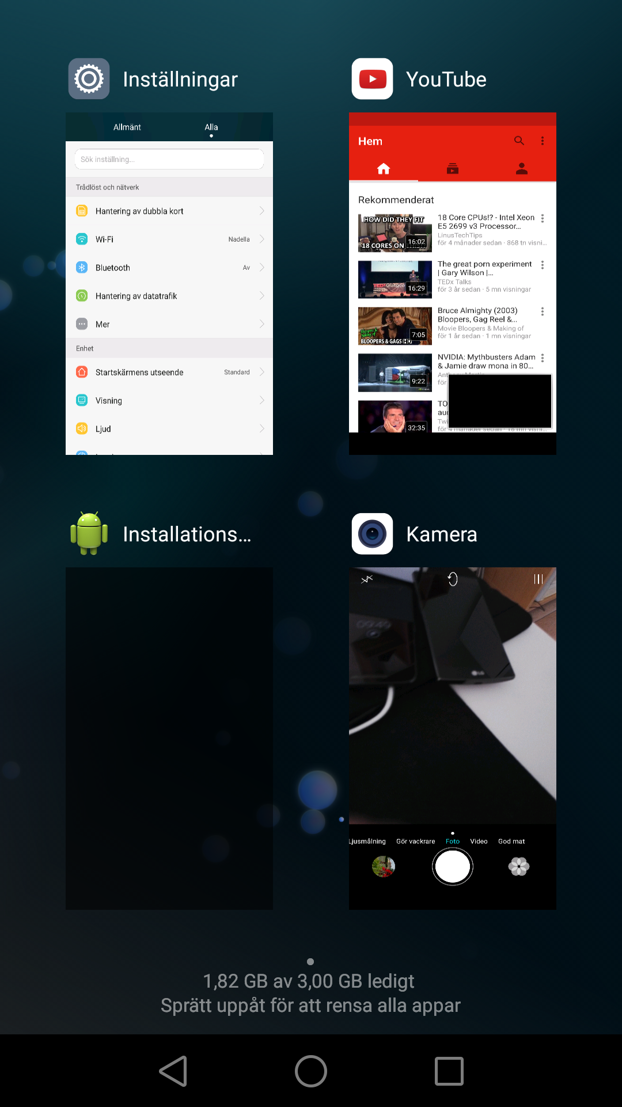Image resolution: width=622 pixels, height=1107 pixels.
Task: Click the 1,82 GB av 3,00 GB ledigt text
Action: pos(309,981)
